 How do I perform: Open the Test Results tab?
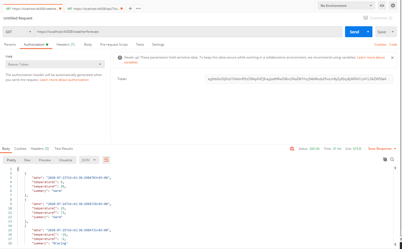pyautogui.click(x=64, y=149)
